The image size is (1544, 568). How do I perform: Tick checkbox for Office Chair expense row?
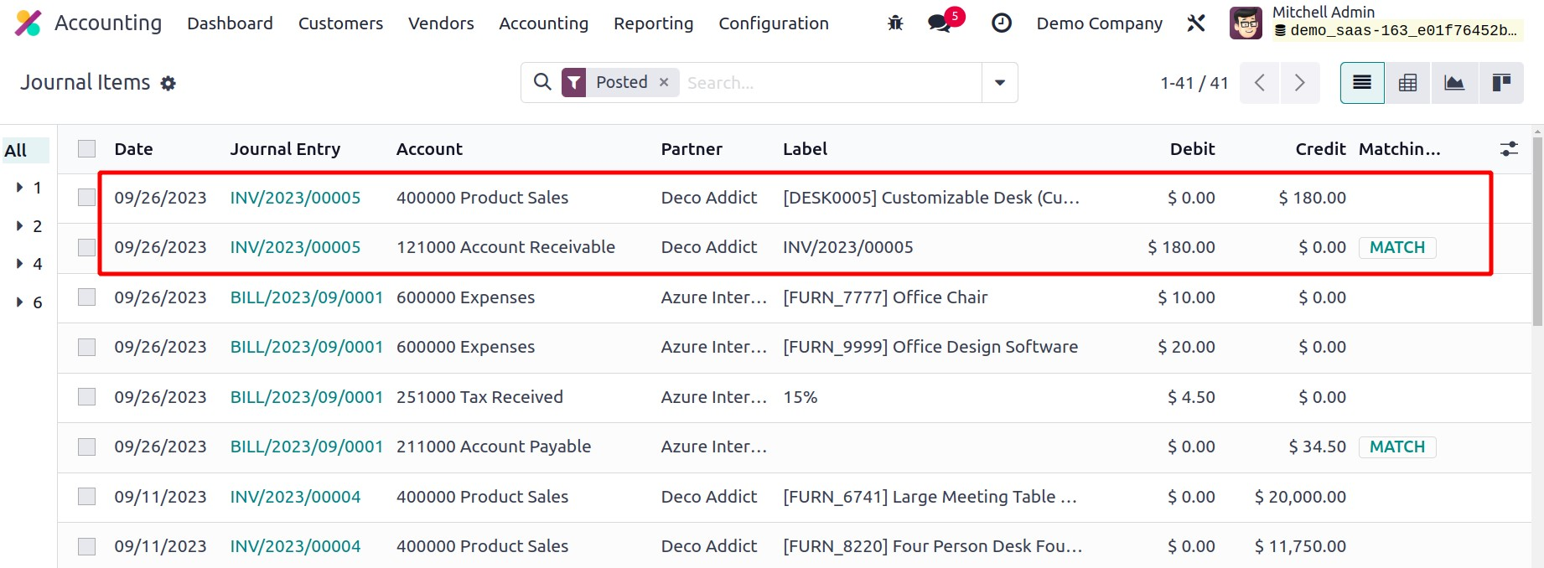pos(87,297)
